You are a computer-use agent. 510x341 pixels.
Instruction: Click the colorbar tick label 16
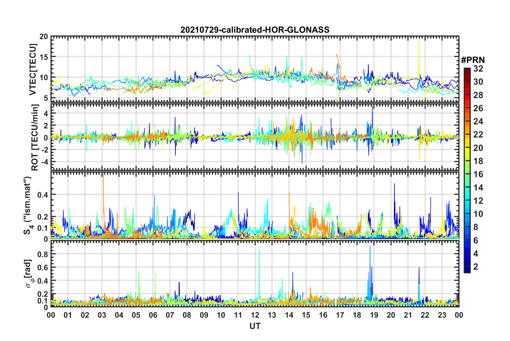478,174
